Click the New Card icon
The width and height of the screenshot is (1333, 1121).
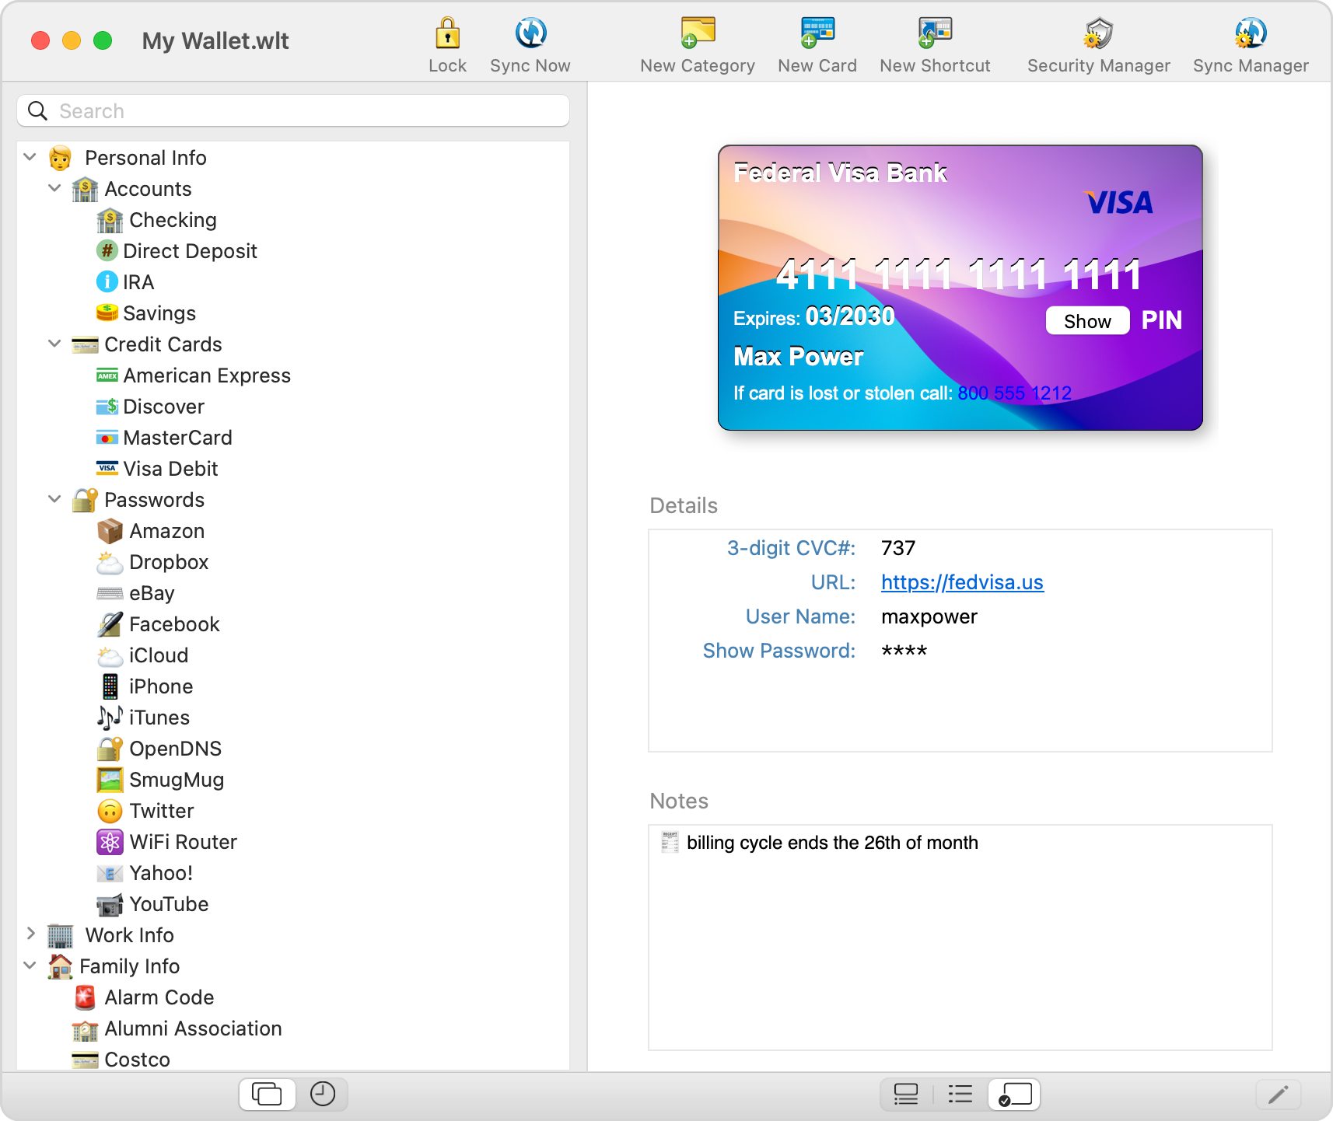[817, 33]
